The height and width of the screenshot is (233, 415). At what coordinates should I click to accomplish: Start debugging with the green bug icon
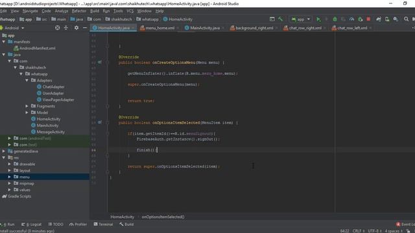[x=335, y=19]
